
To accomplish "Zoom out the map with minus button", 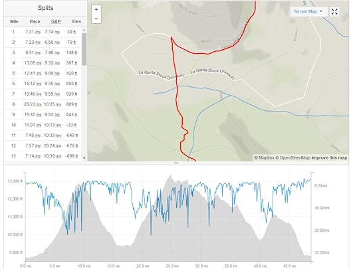I will (x=96, y=19).
